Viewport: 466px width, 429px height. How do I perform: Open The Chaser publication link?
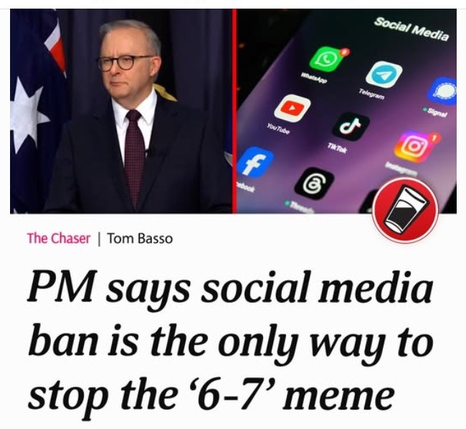pyautogui.click(x=58, y=238)
